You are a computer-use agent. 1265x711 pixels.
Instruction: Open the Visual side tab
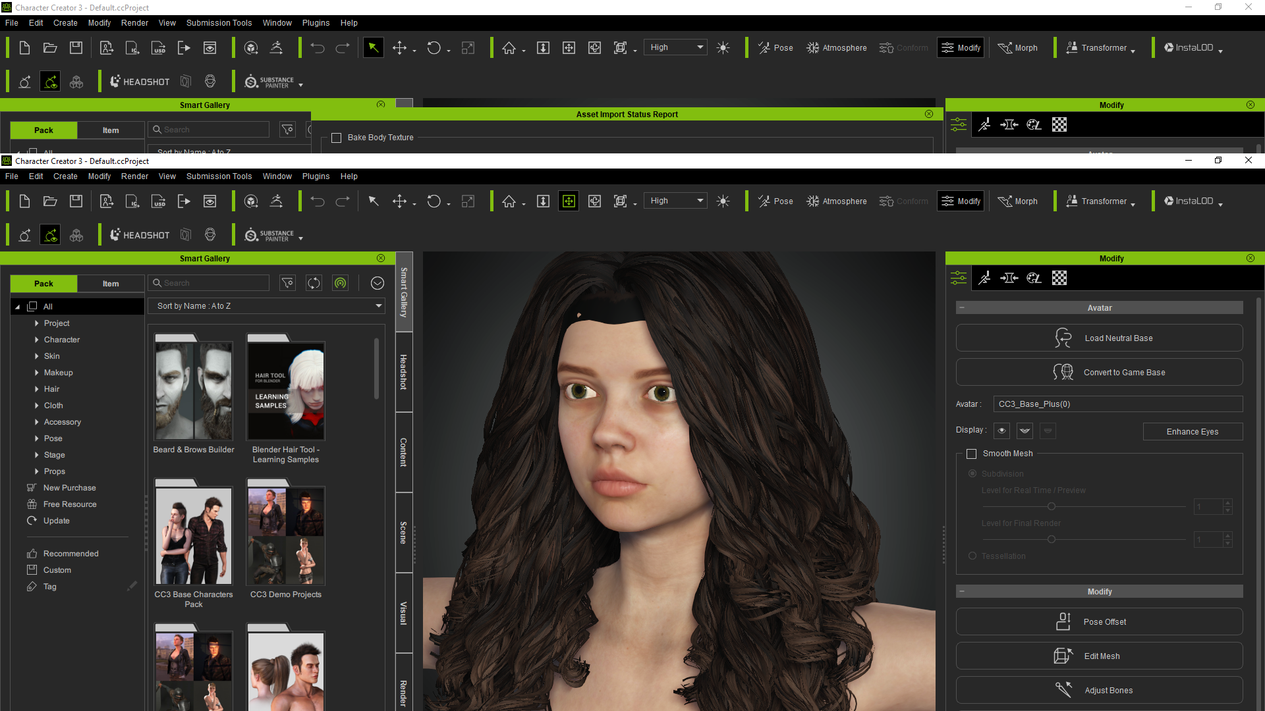[404, 613]
